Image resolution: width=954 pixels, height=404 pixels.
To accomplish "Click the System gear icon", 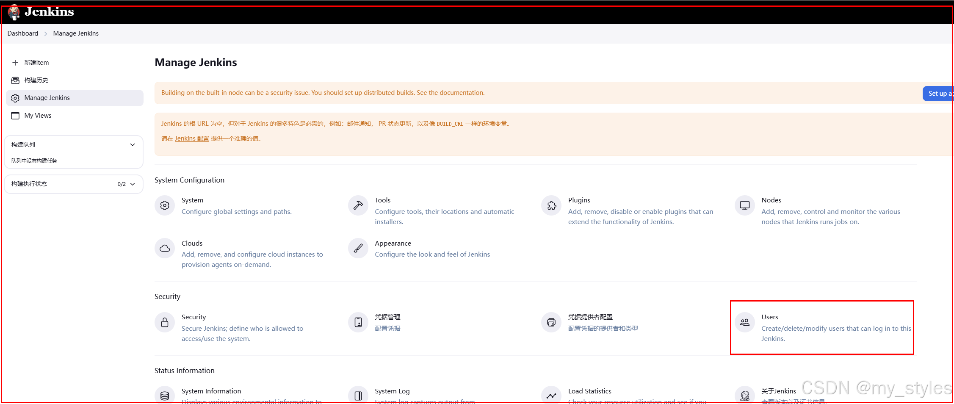I will point(165,205).
